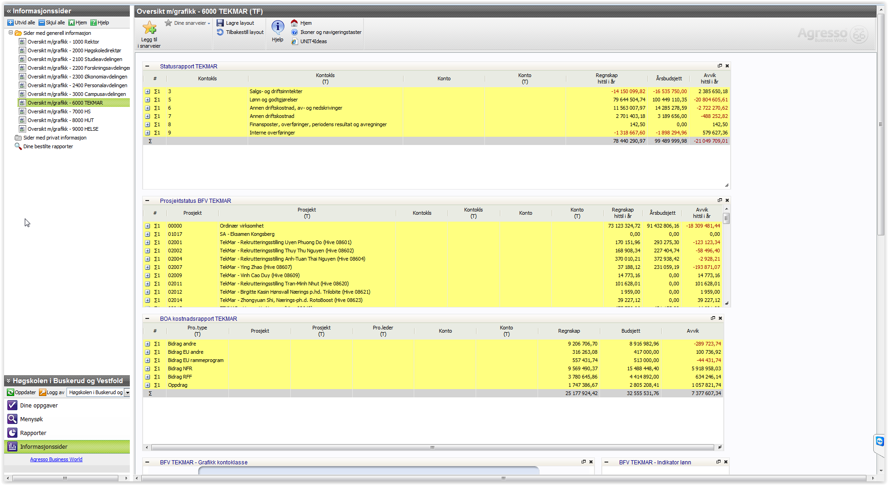
Task: Collapse BFV TEKMAR - Indikator lønn section
Action: coord(606,462)
